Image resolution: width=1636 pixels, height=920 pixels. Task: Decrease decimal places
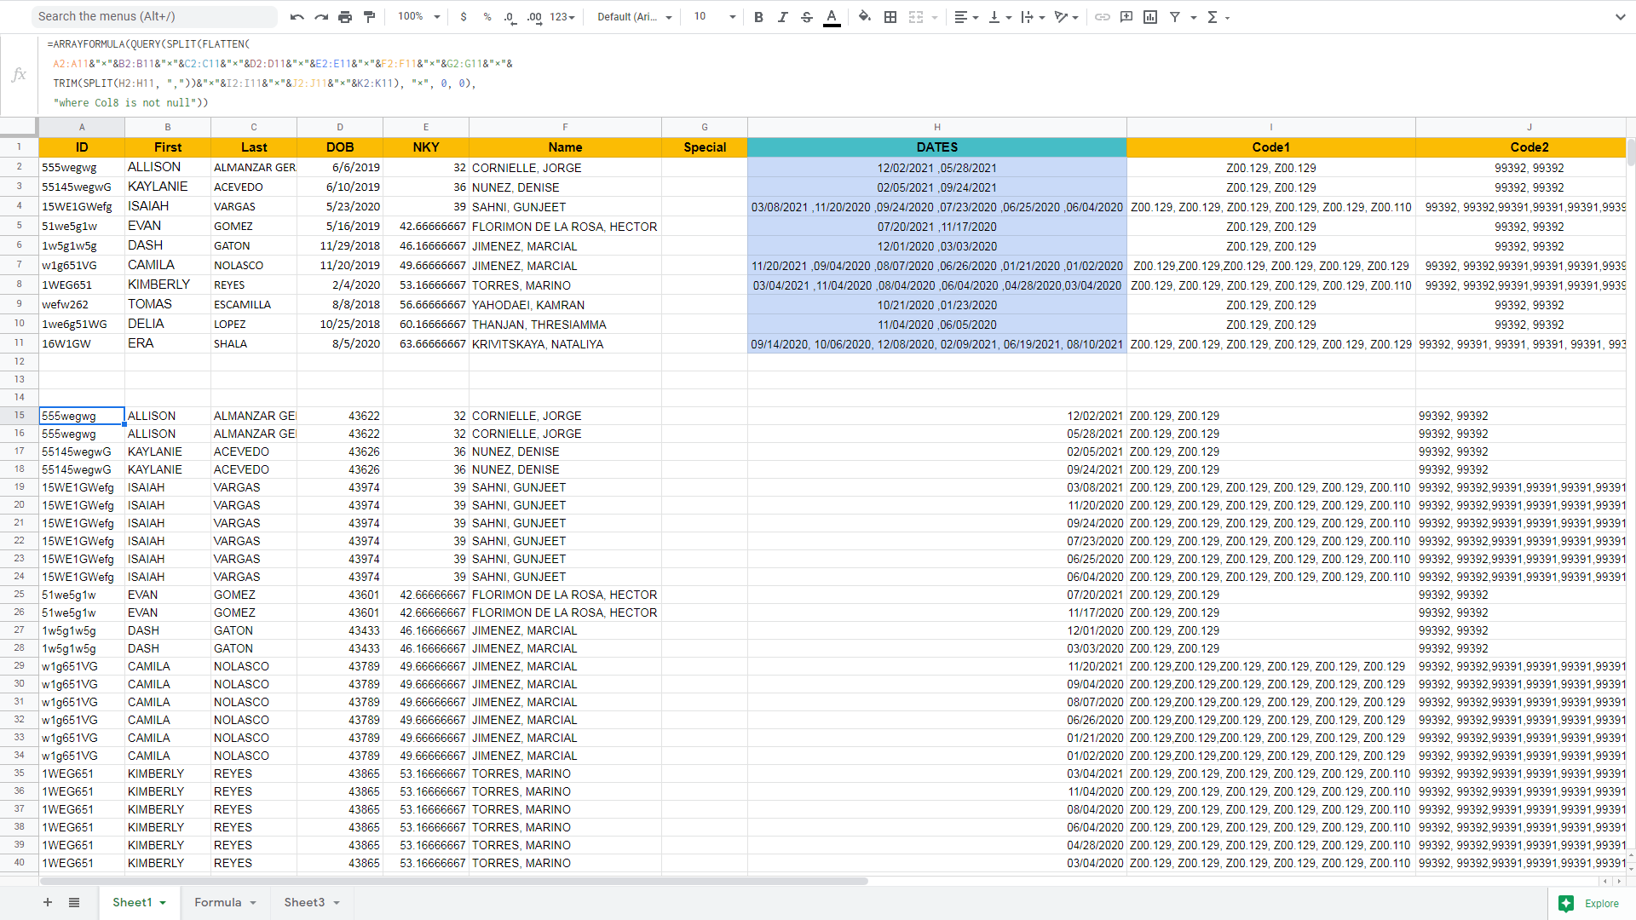tap(510, 17)
